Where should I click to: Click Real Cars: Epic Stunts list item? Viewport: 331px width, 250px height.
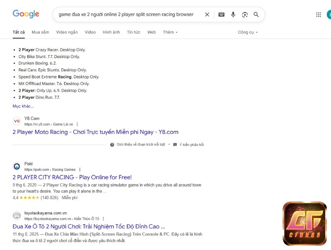tap(53, 70)
